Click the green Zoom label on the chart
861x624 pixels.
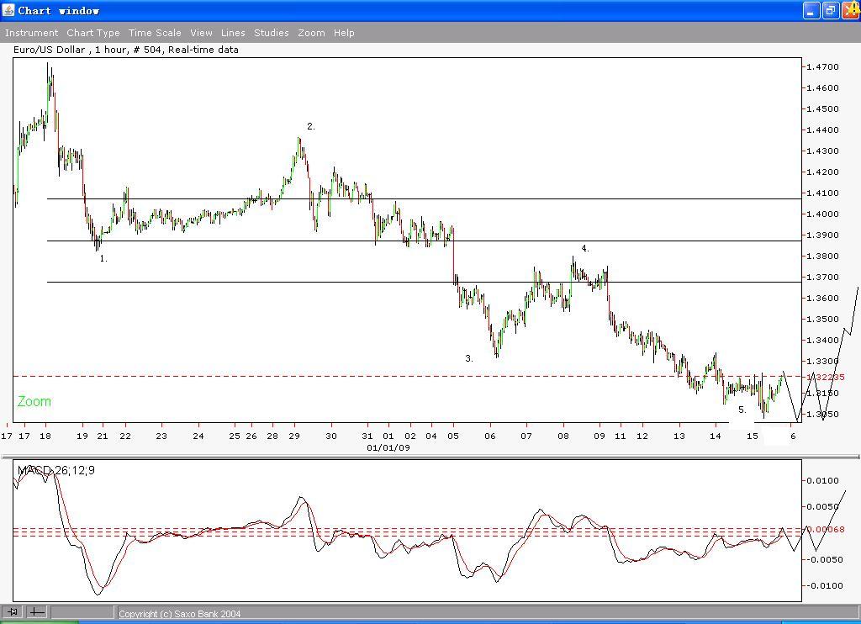tap(34, 401)
